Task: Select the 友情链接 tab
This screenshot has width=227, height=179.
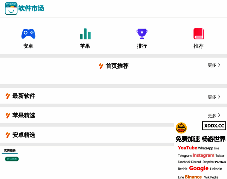Action: (x=10, y=151)
